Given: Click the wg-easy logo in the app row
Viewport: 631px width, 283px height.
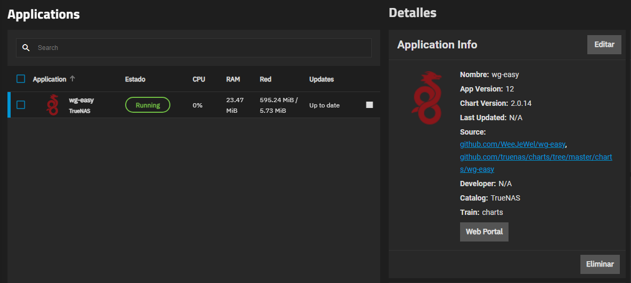Looking at the screenshot, I should click(52, 105).
